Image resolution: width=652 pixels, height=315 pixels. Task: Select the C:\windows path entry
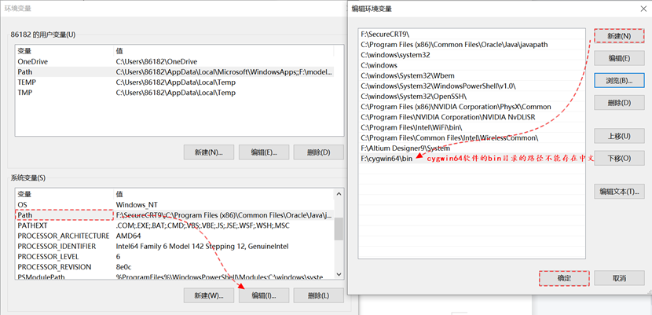pyautogui.click(x=471, y=65)
